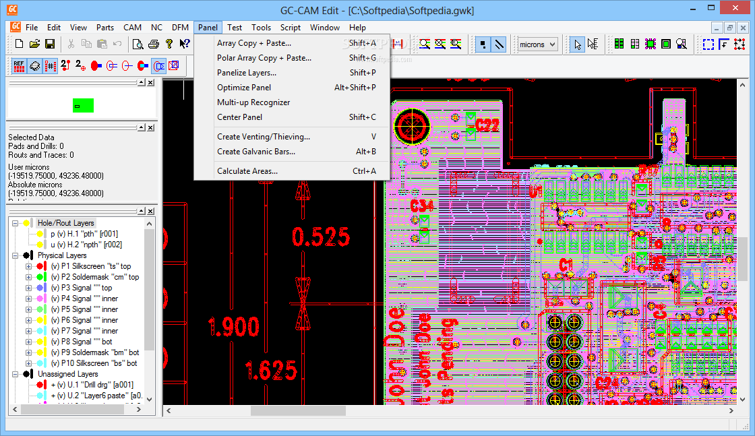Expand the P8 Signal bot layer
Image resolution: width=755 pixels, height=436 pixels.
pyautogui.click(x=28, y=342)
